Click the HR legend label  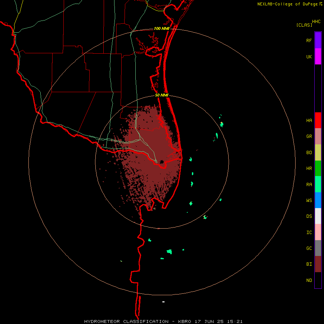[309, 168]
